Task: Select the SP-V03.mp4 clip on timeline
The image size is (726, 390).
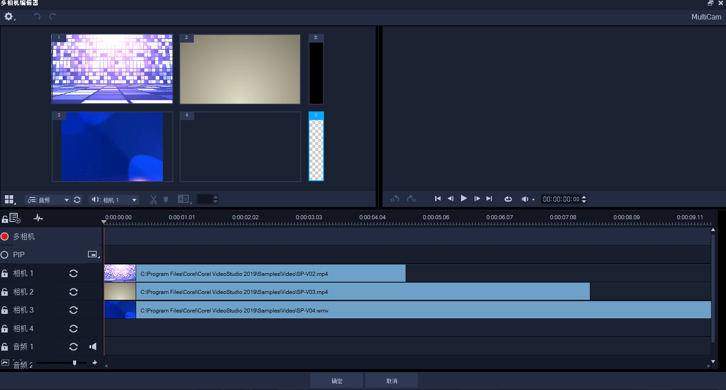Action: pyautogui.click(x=347, y=292)
